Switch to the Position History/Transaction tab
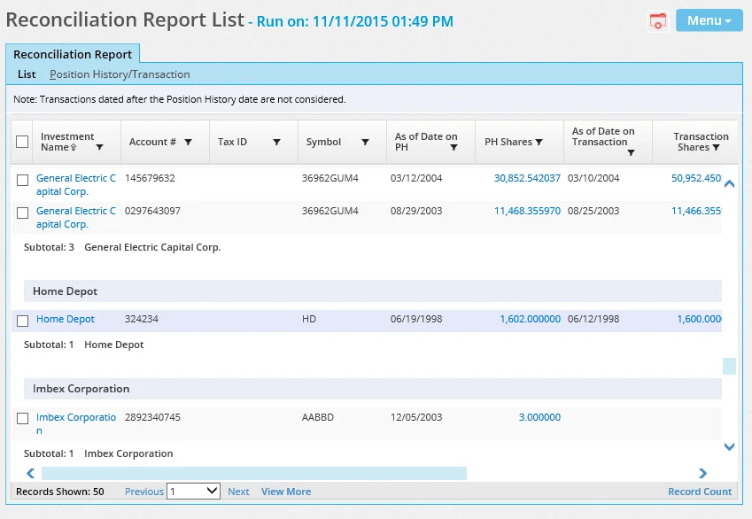Image resolution: width=752 pixels, height=519 pixels. 120,74
